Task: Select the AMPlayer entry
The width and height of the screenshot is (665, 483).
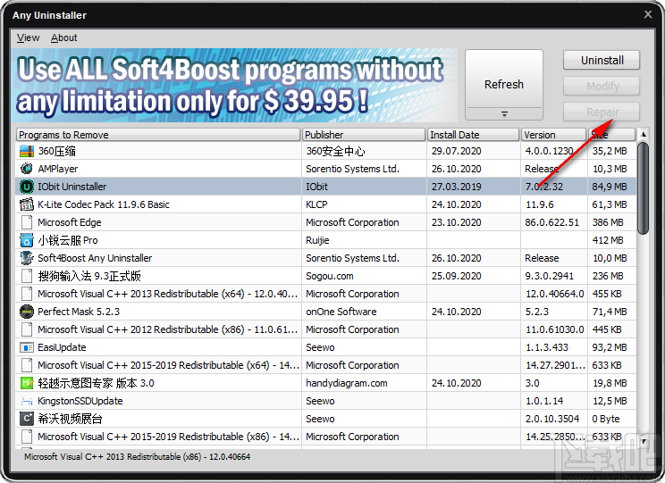Action: pos(58,169)
